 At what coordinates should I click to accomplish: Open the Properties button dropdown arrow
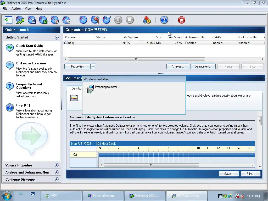[x=93, y=66]
